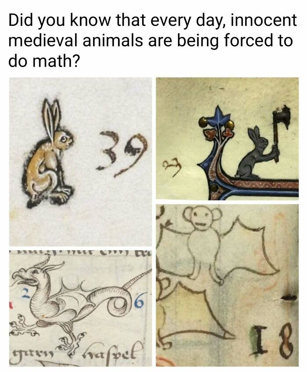Image resolution: width=307 pixels, height=372 pixels.
Task: Click the dragon's horned head
Action: pos(34,273)
